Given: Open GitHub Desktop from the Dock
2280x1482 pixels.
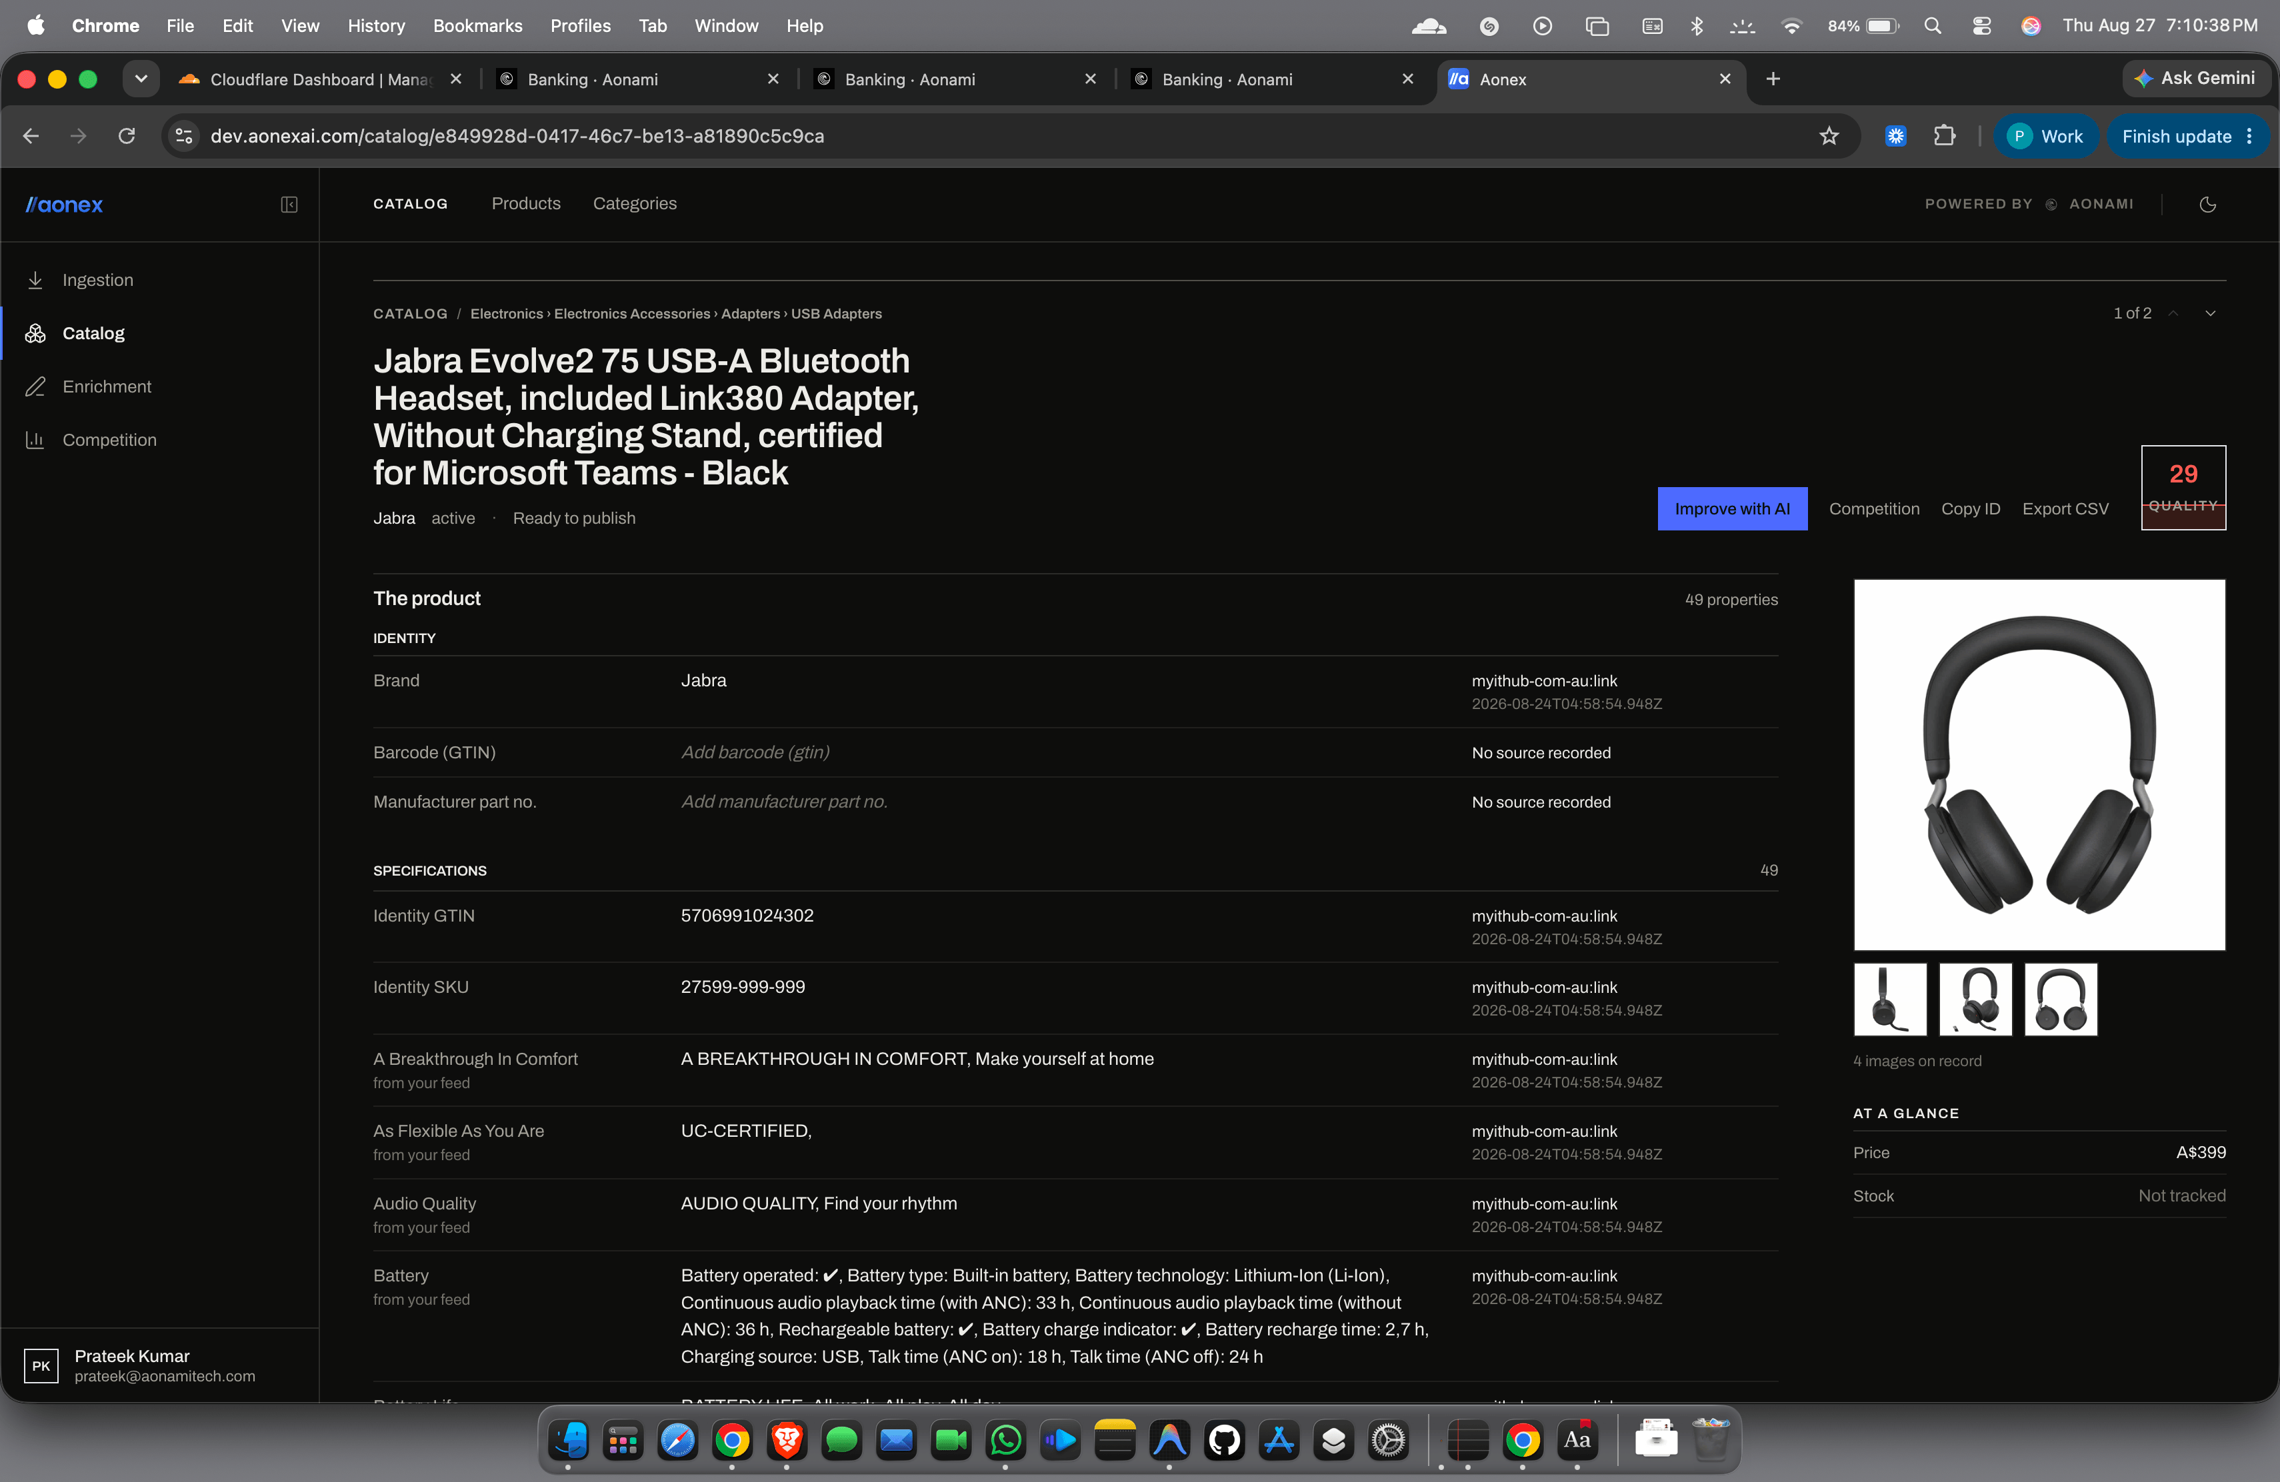Looking at the screenshot, I should click(x=1224, y=1439).
